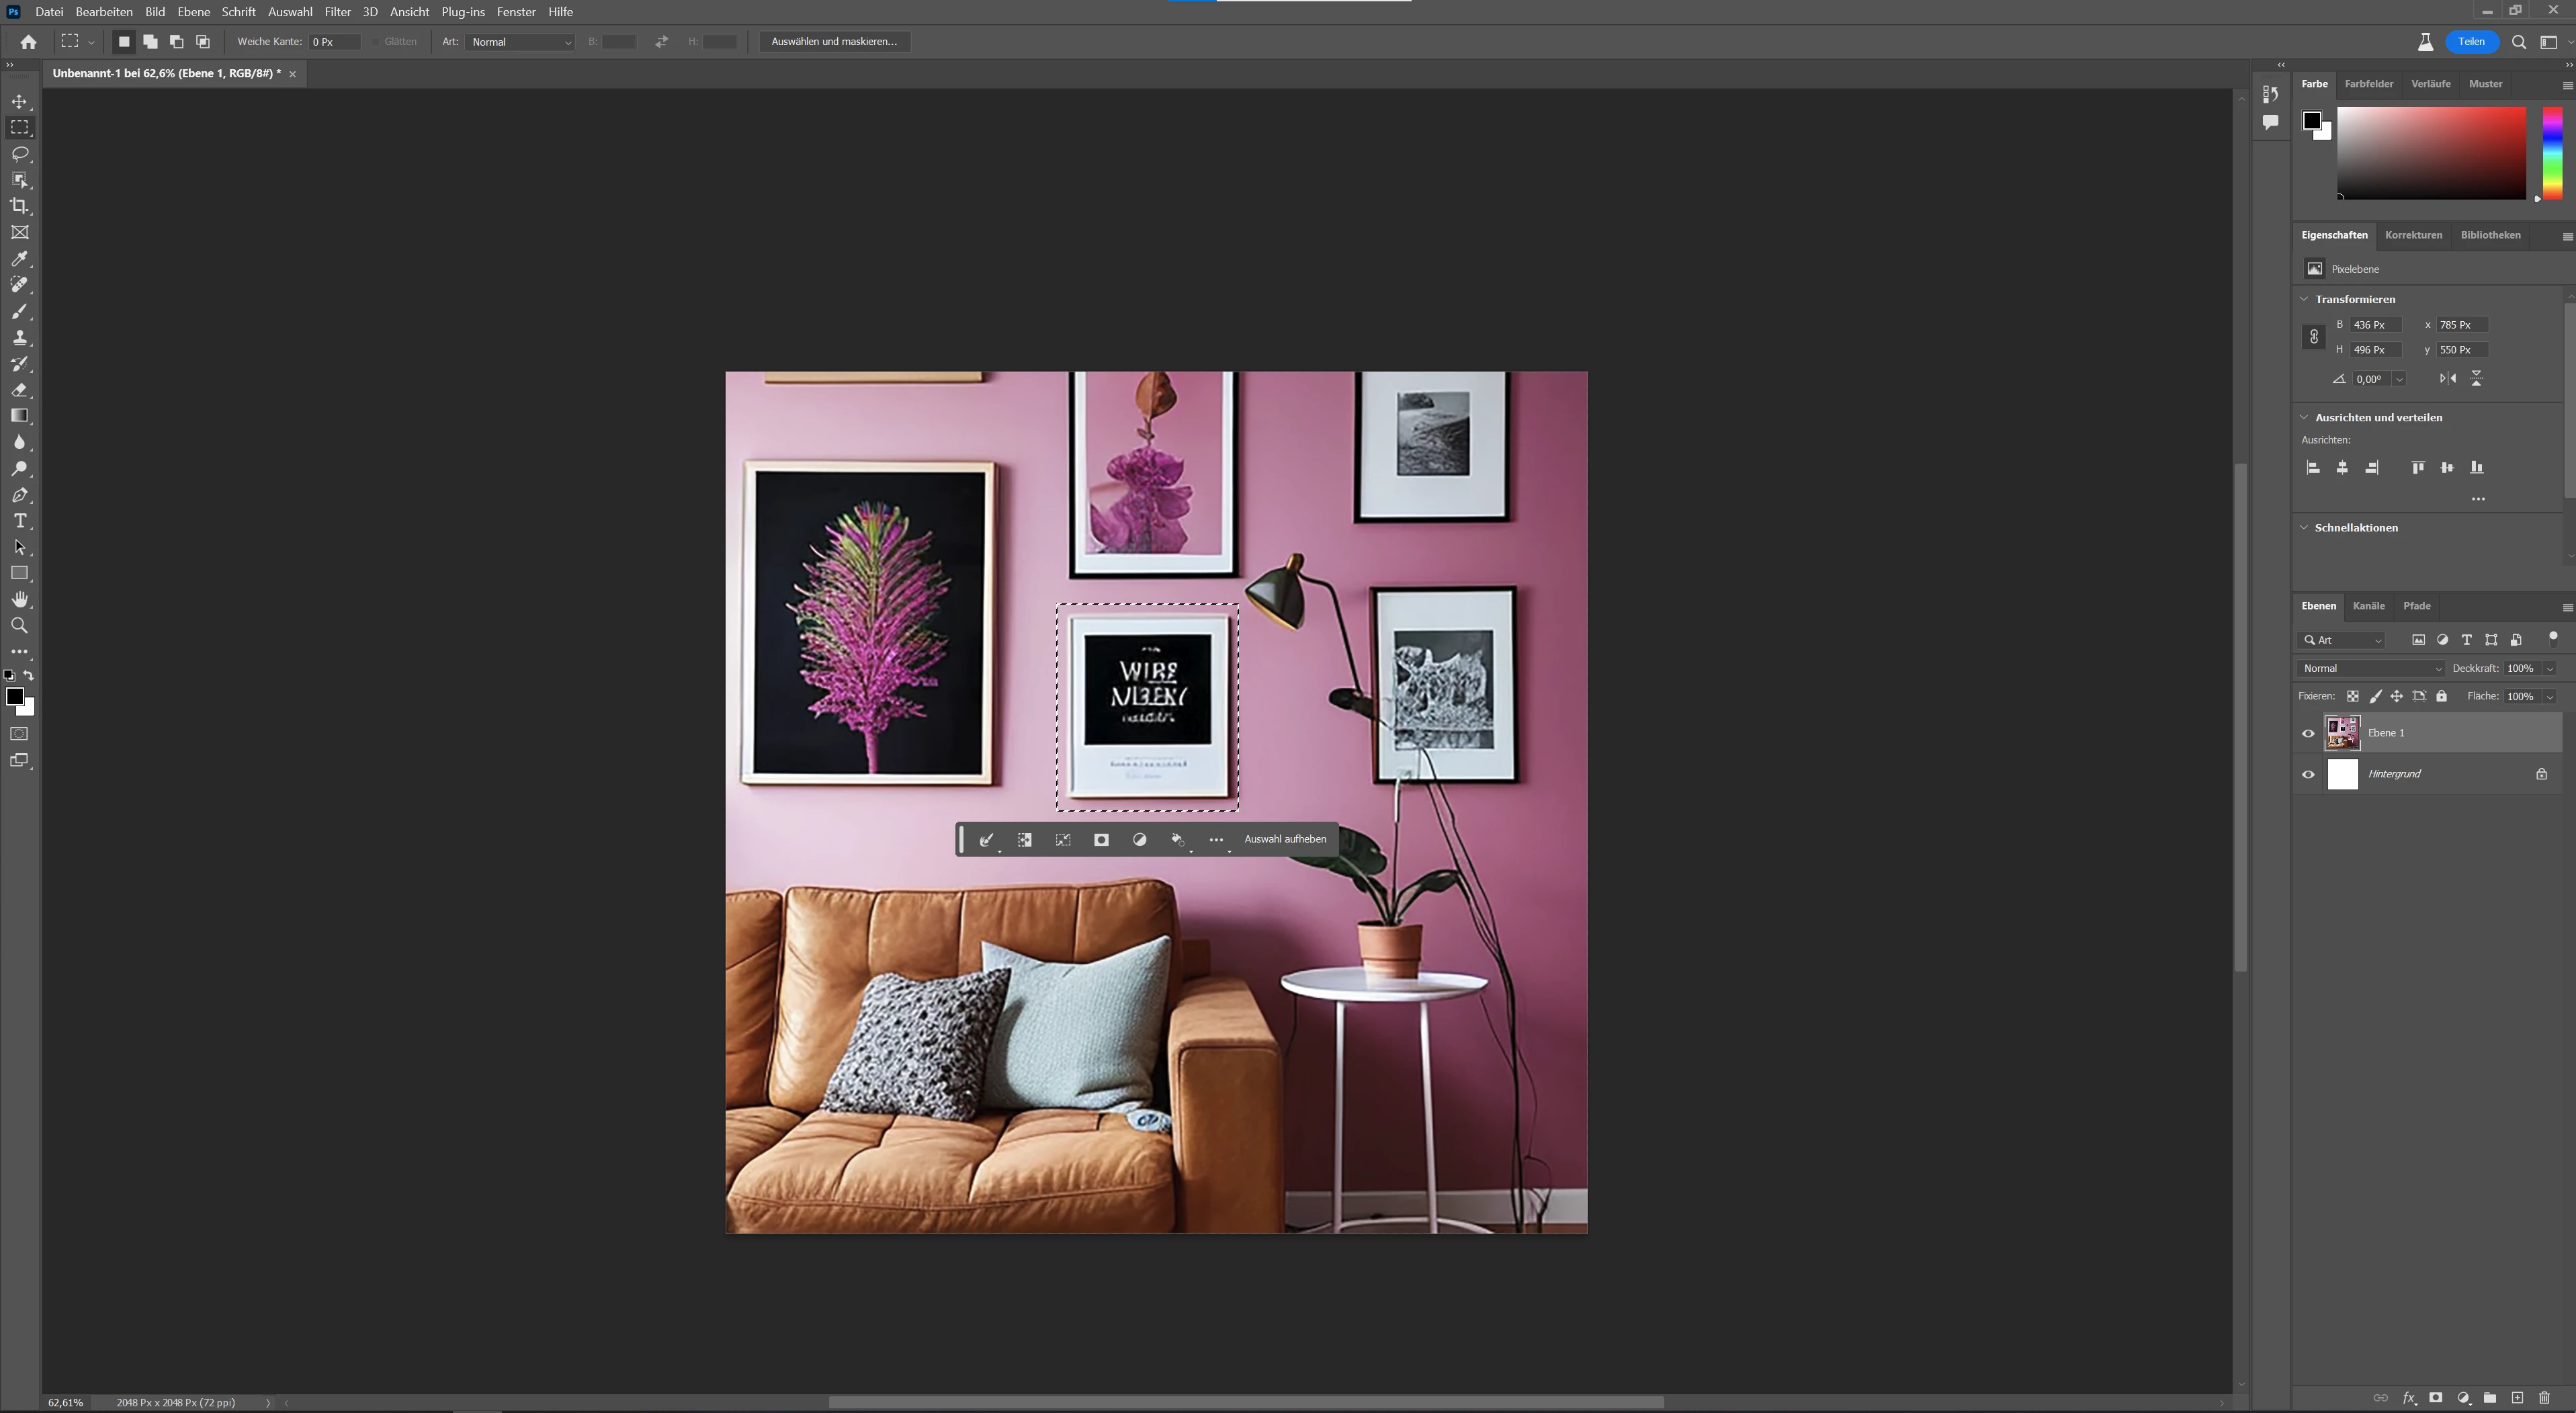Select the Eyedropper tool
2576x1413 pixels.
click(20, 259)
